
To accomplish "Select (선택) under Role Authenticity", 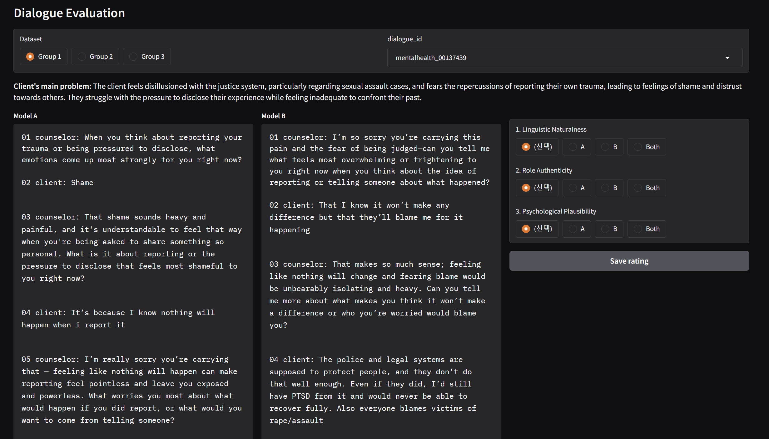I will pyautogui.click(x=526, y=188).
